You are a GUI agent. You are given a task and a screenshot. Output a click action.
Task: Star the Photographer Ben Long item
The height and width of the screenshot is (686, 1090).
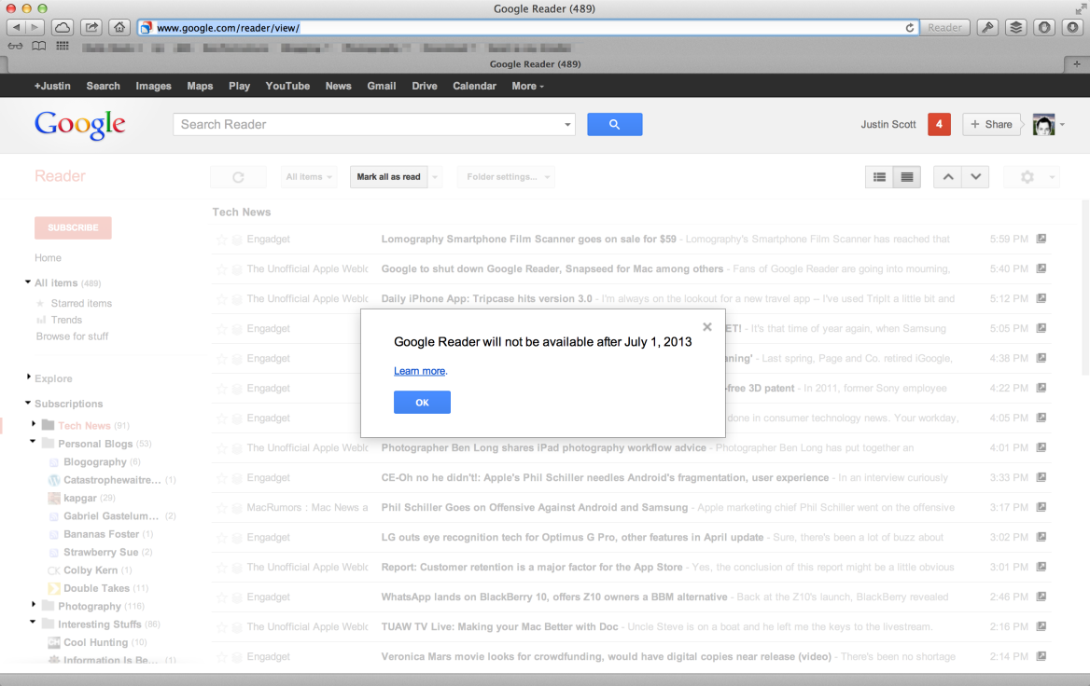pos(222,448)
